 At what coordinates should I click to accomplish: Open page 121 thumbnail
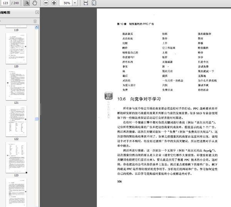pos(16,85)
